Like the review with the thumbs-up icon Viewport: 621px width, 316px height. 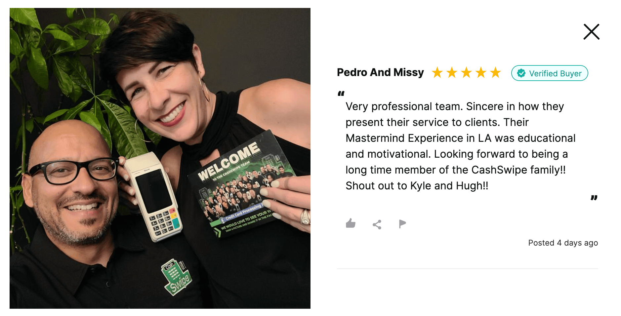click(351, 224)
